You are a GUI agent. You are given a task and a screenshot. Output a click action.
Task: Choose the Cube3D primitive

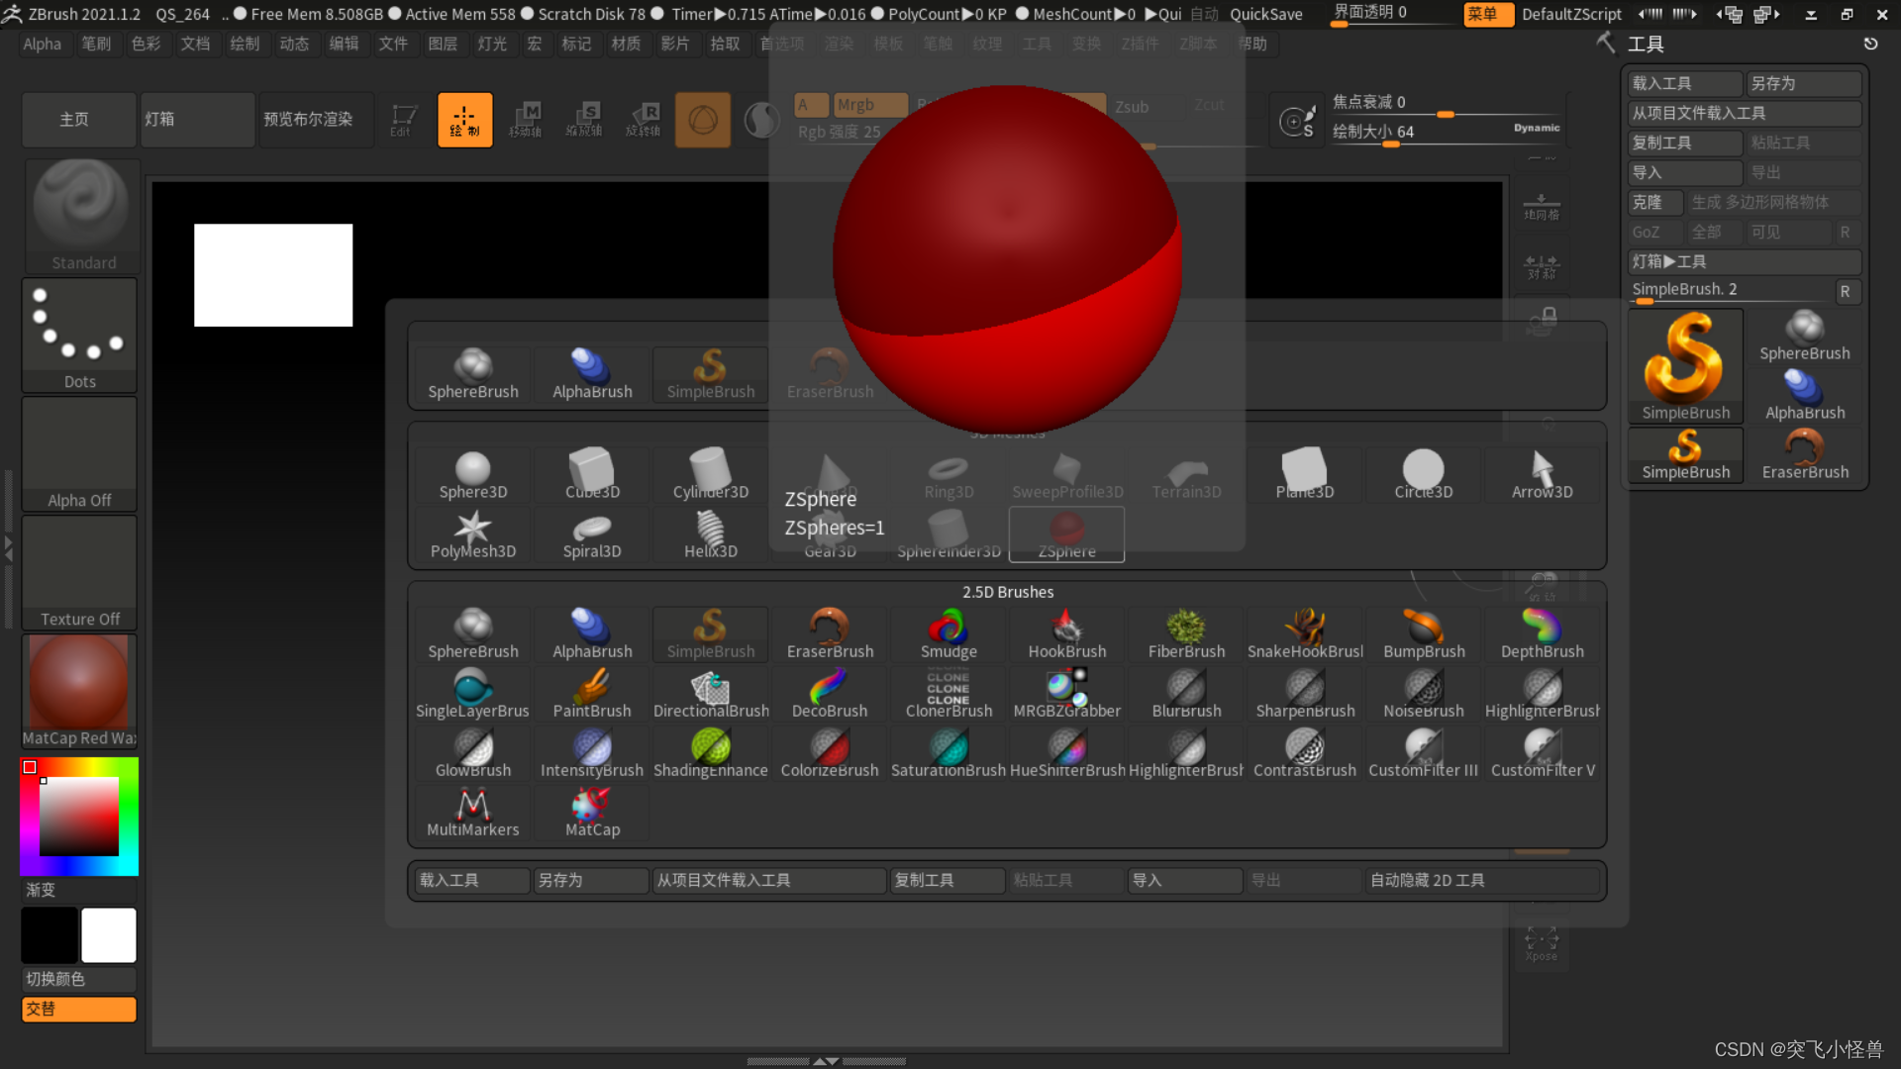click(591, 475)
